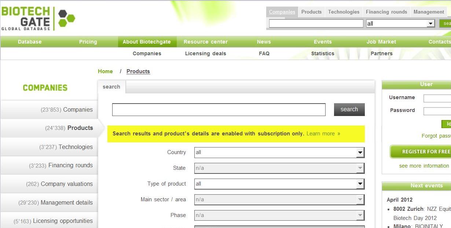
Task: Select the Management search tab at top
Action: coord(429,12)
